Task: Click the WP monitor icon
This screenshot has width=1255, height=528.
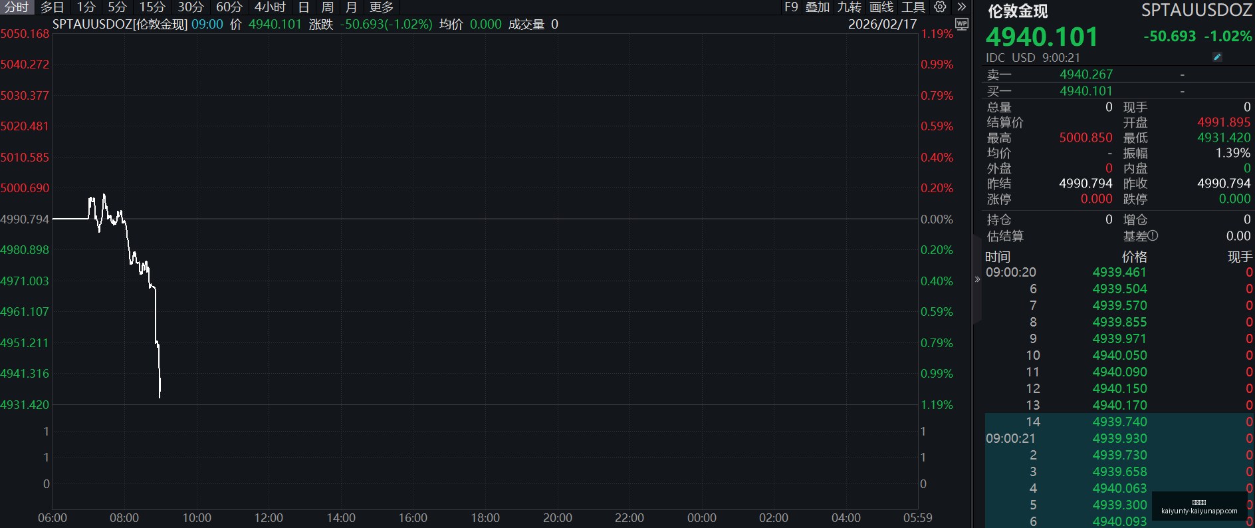Action: point(961,24)
